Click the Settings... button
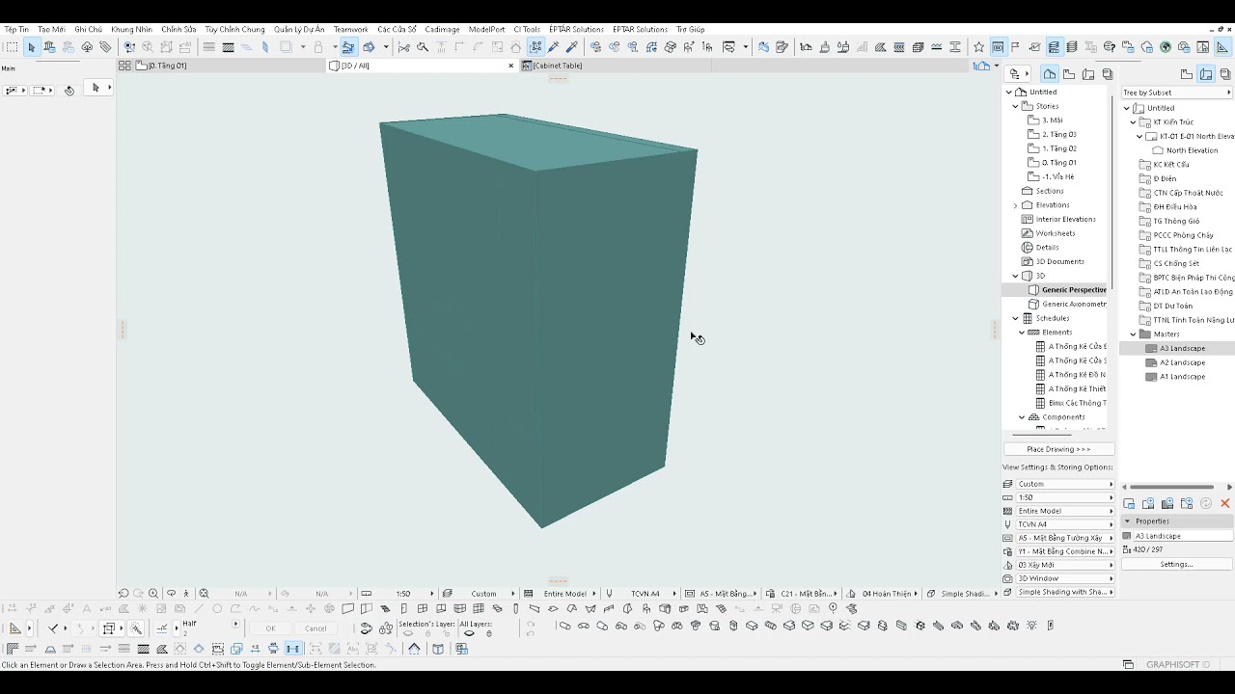Screen dimensions: 1235x694 pos(1176,564)
